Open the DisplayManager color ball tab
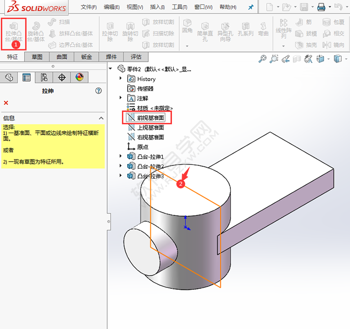Viewport: 350px width, 329px height. click(79, 77)
